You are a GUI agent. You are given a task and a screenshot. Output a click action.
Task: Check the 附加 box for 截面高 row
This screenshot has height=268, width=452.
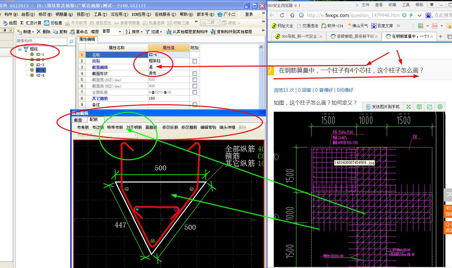pyautogui.click(x=195, y=86)
